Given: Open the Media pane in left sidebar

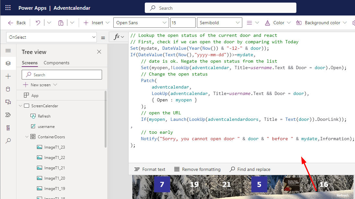Looking at the screenshot, I should click(8, 102).
